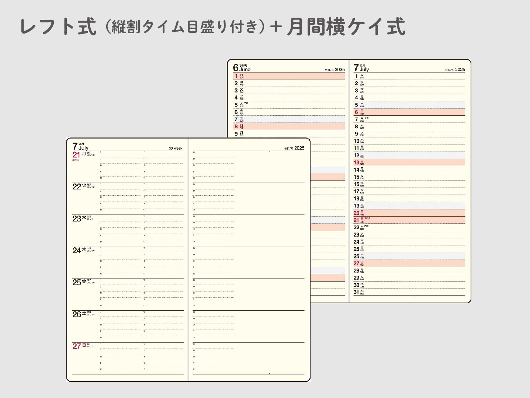Click June 3 row in monthly page
The image size is (530, 398).
(289, 90)
